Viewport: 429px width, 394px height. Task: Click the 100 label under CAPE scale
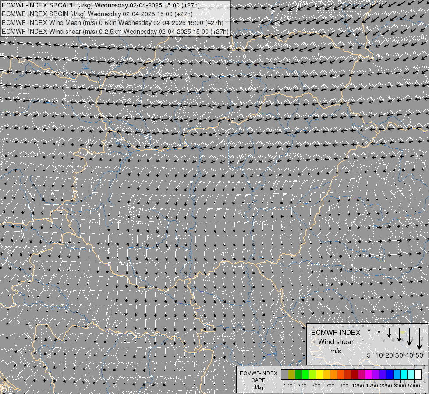tap(288, 386)
